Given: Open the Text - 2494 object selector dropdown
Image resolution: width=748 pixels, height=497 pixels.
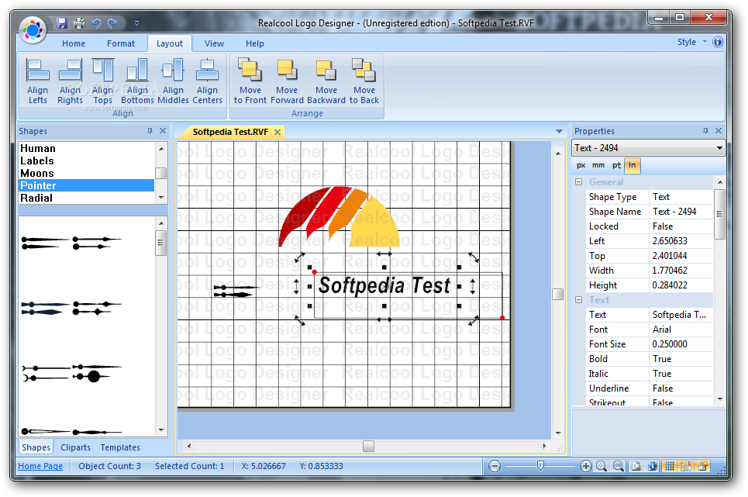Looking at the screenshot, I should (x=719, y=148).
